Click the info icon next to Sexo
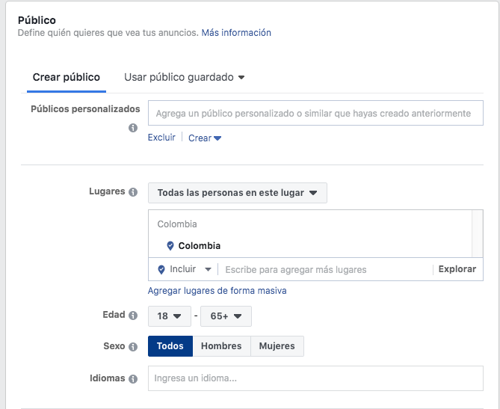The image size is (500, 409). 133,347
